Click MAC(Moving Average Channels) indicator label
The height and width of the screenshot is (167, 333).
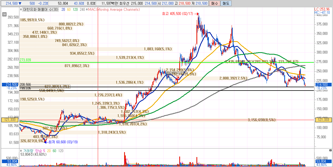pyautogui.click(x=114, y=9)
